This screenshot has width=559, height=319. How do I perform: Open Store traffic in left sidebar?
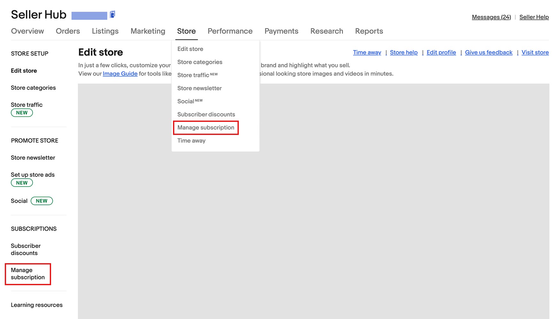tap(26, 105)
